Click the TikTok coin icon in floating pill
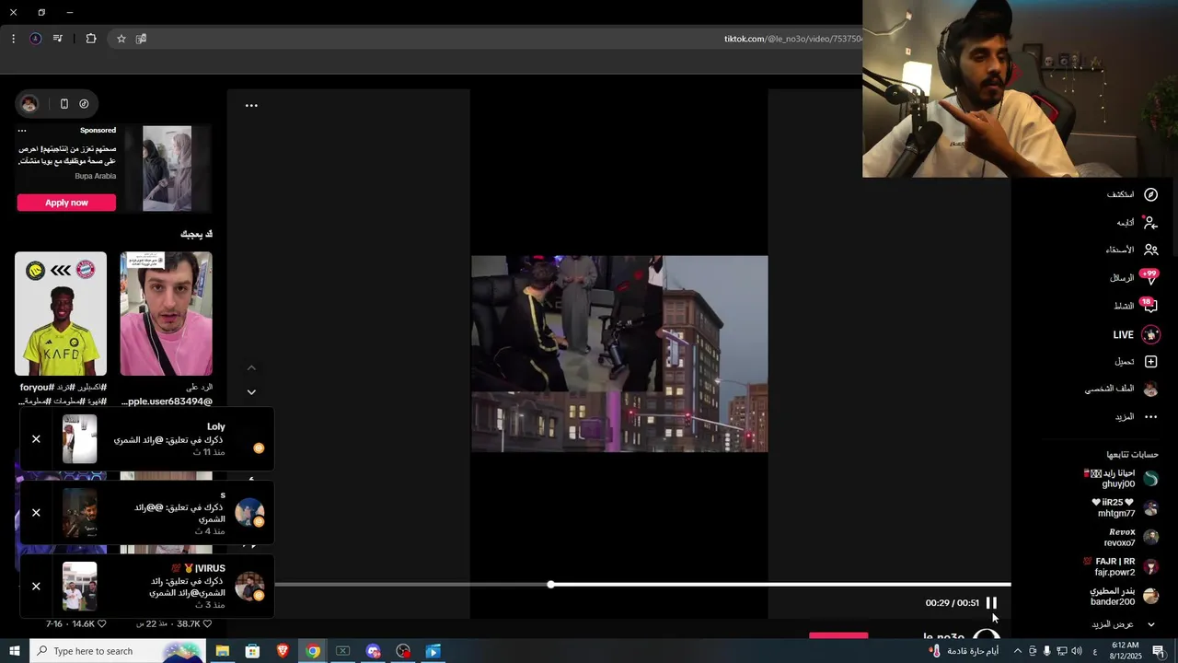The width and height of the screenshot is (1178, 663). pyautogui.click(x=84, y=104)
